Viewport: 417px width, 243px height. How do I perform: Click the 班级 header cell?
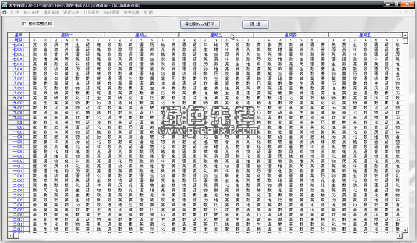point(19,40)
